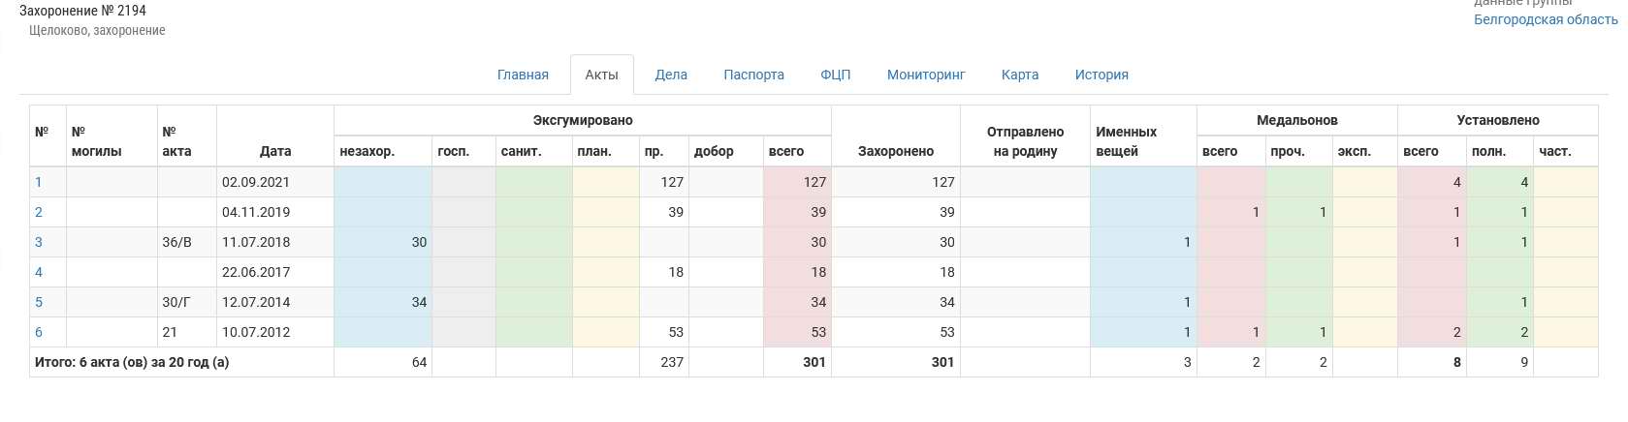Open act number 3 link
This screenshot has height=422, width=1628.
coord(39,242)
